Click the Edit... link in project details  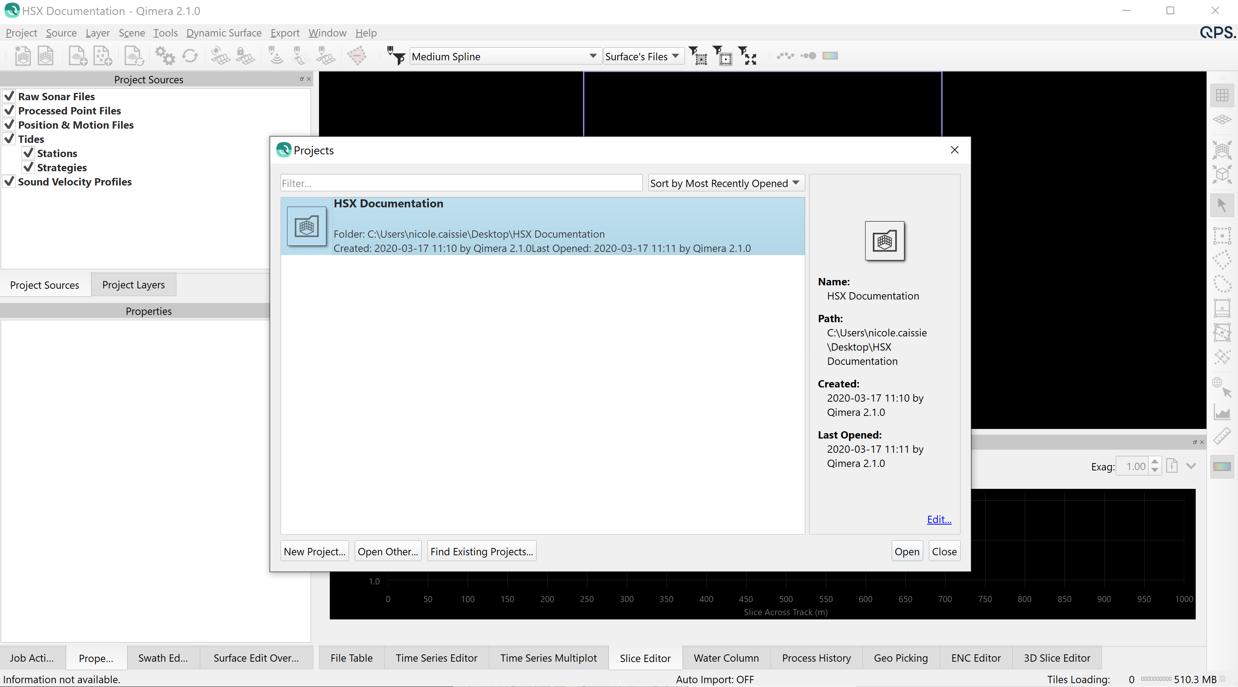tap(939, 519)
